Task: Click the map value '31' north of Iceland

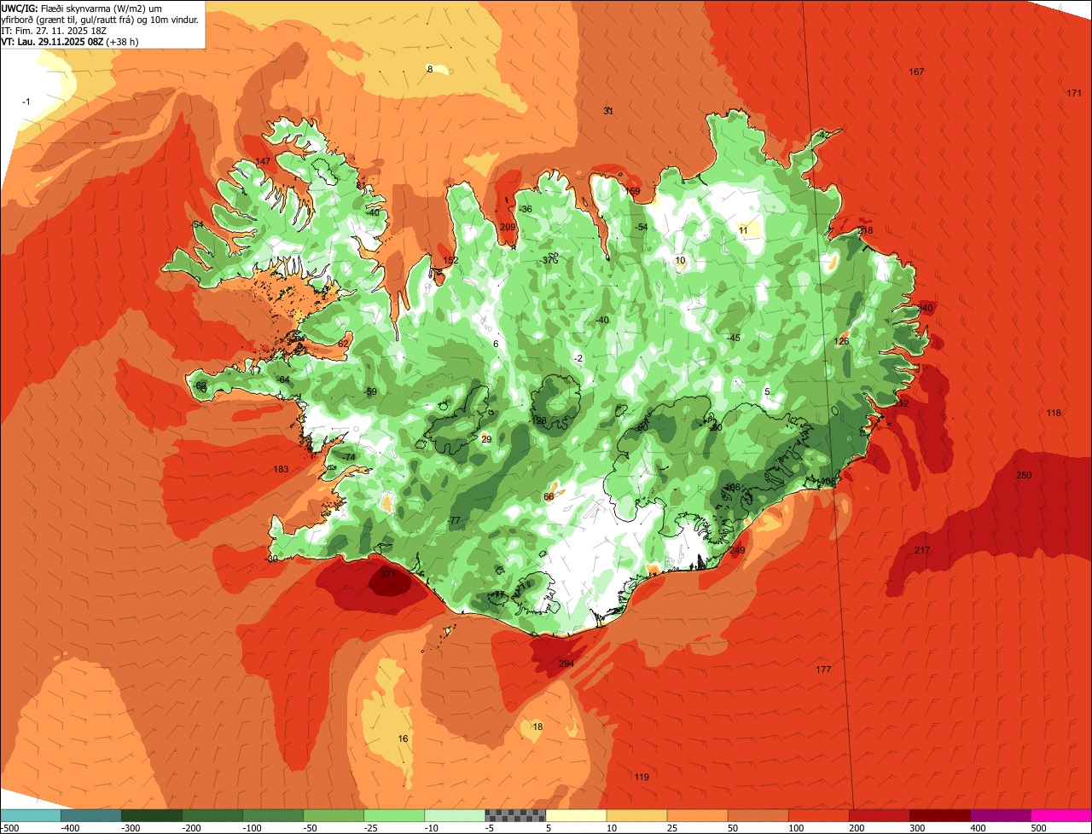Action: point(608,111)
